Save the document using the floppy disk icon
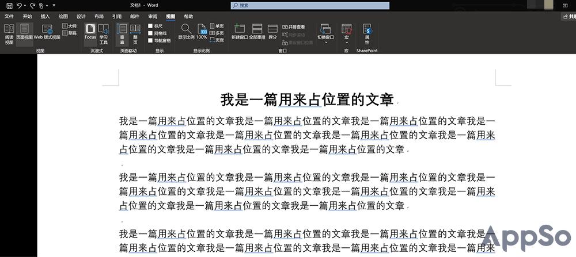This screenshot has width=576, height=257. click(x=9, y=6)
